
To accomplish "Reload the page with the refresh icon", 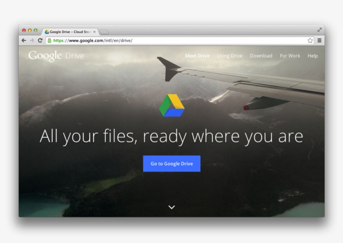I will pos(40,41).
